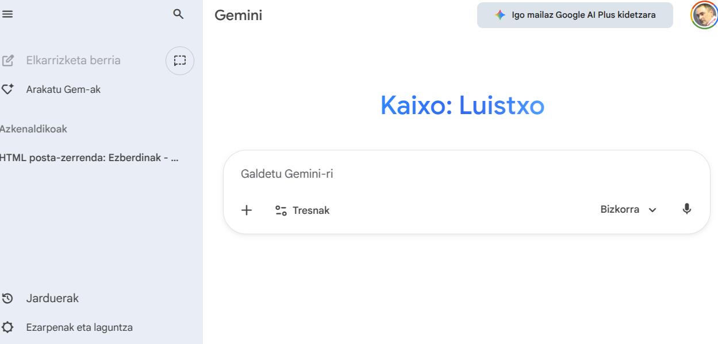The height and width of the screenshot is (344, 718).
Task: Click Igo mailaz Google AI Plus kidetzara
Action: point(575,15)
